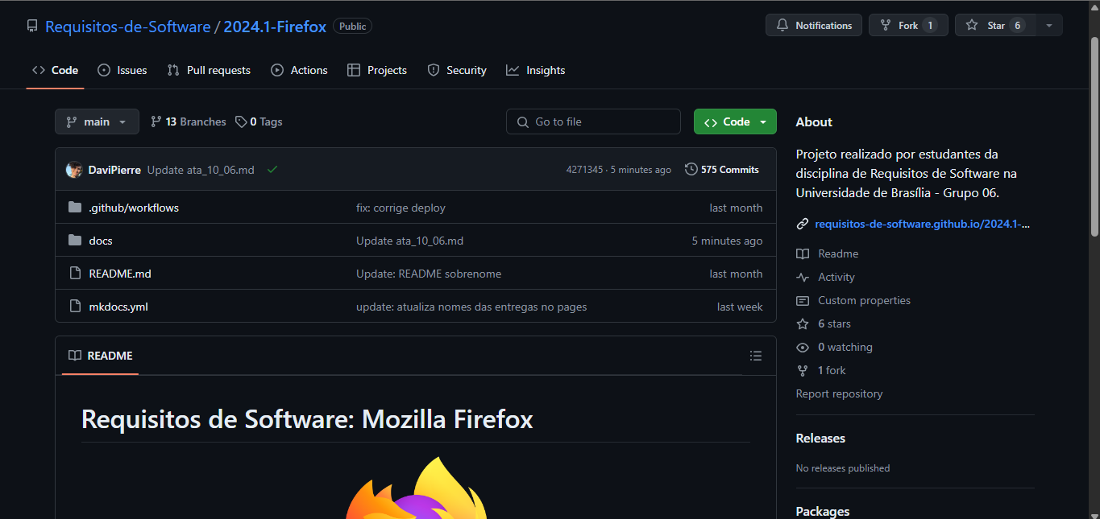Viewport: 1100px width, 519px height.
Task: Expand the Star options dropdown arrow
Action: [x=1048, y=25]
